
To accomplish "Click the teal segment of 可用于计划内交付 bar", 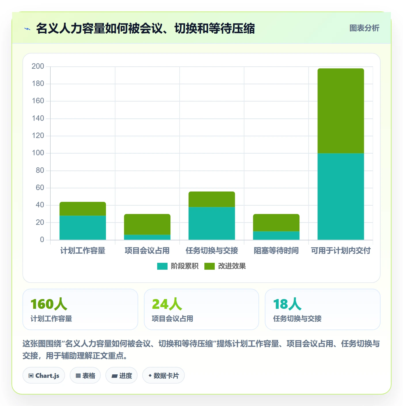I will tap(341, 196).
